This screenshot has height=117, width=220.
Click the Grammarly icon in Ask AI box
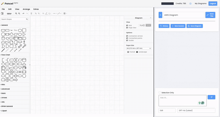pyautogui.click(x=203, y=103)
